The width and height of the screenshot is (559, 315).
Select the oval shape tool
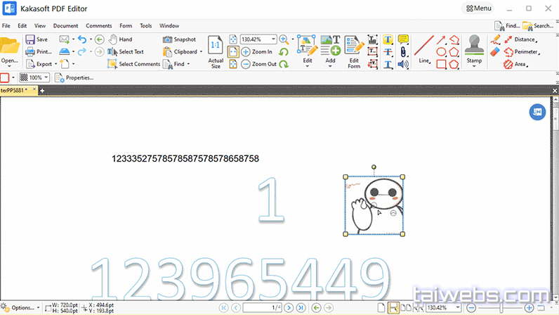[442, 52]
